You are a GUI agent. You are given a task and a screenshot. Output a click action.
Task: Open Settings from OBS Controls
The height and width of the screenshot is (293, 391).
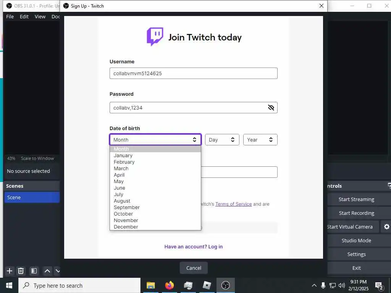(x=356, y=254)
